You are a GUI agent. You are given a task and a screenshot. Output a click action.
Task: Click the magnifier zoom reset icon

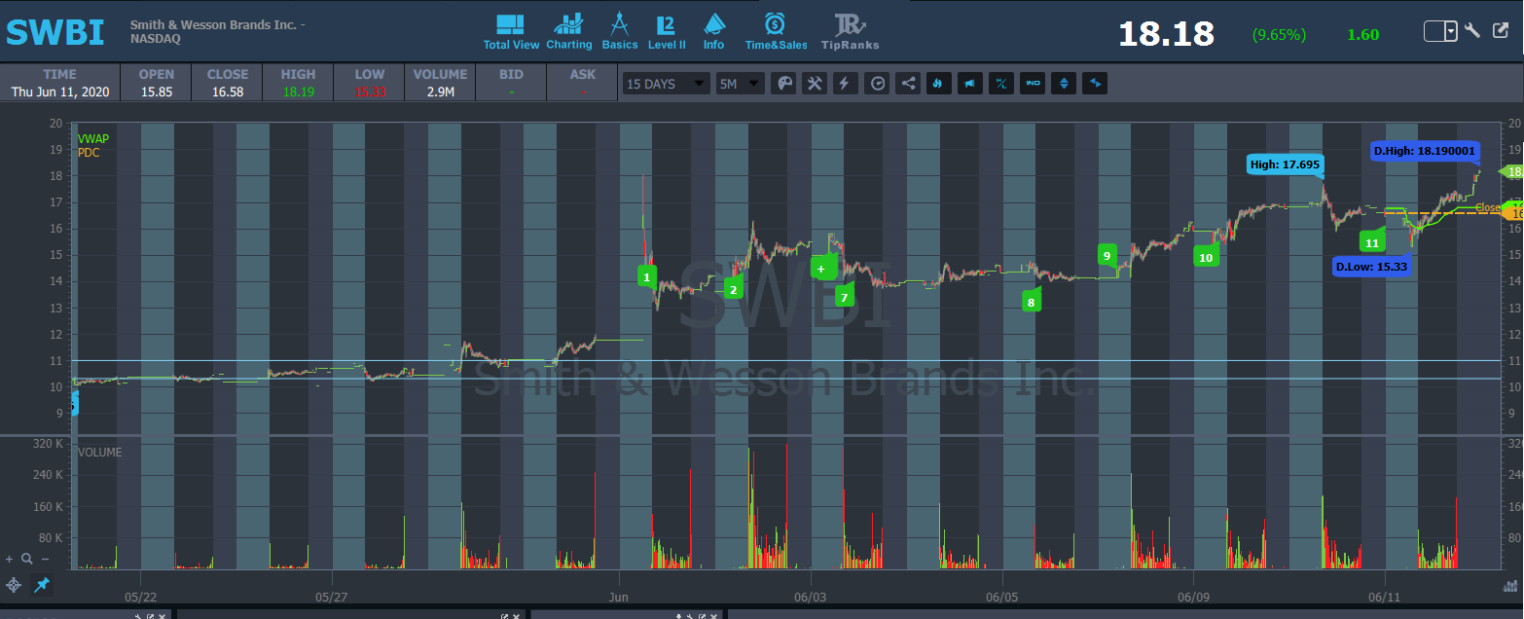tap(27, 559)
